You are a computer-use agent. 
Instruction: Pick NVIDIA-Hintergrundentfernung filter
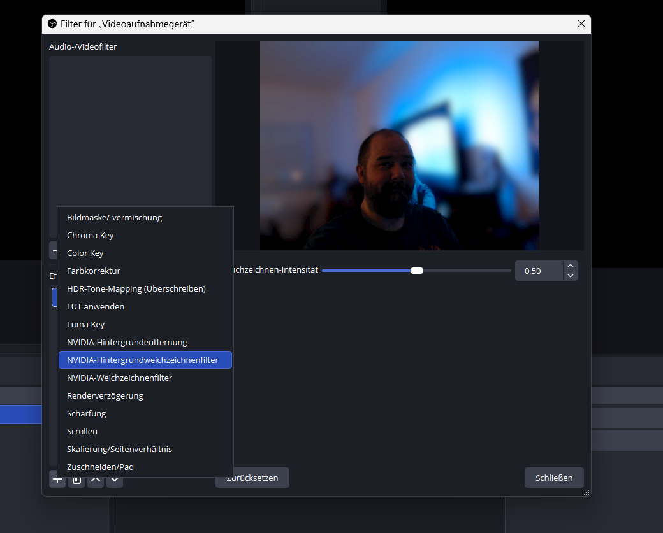click(127, 342)
